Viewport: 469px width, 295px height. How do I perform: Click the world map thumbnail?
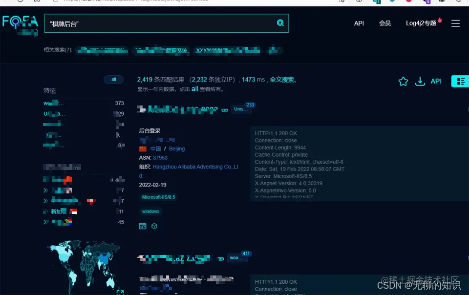coord(84,268)
